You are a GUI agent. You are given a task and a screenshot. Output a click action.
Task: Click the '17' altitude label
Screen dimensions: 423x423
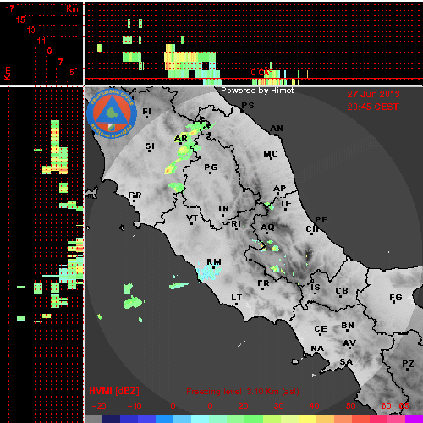10,8
